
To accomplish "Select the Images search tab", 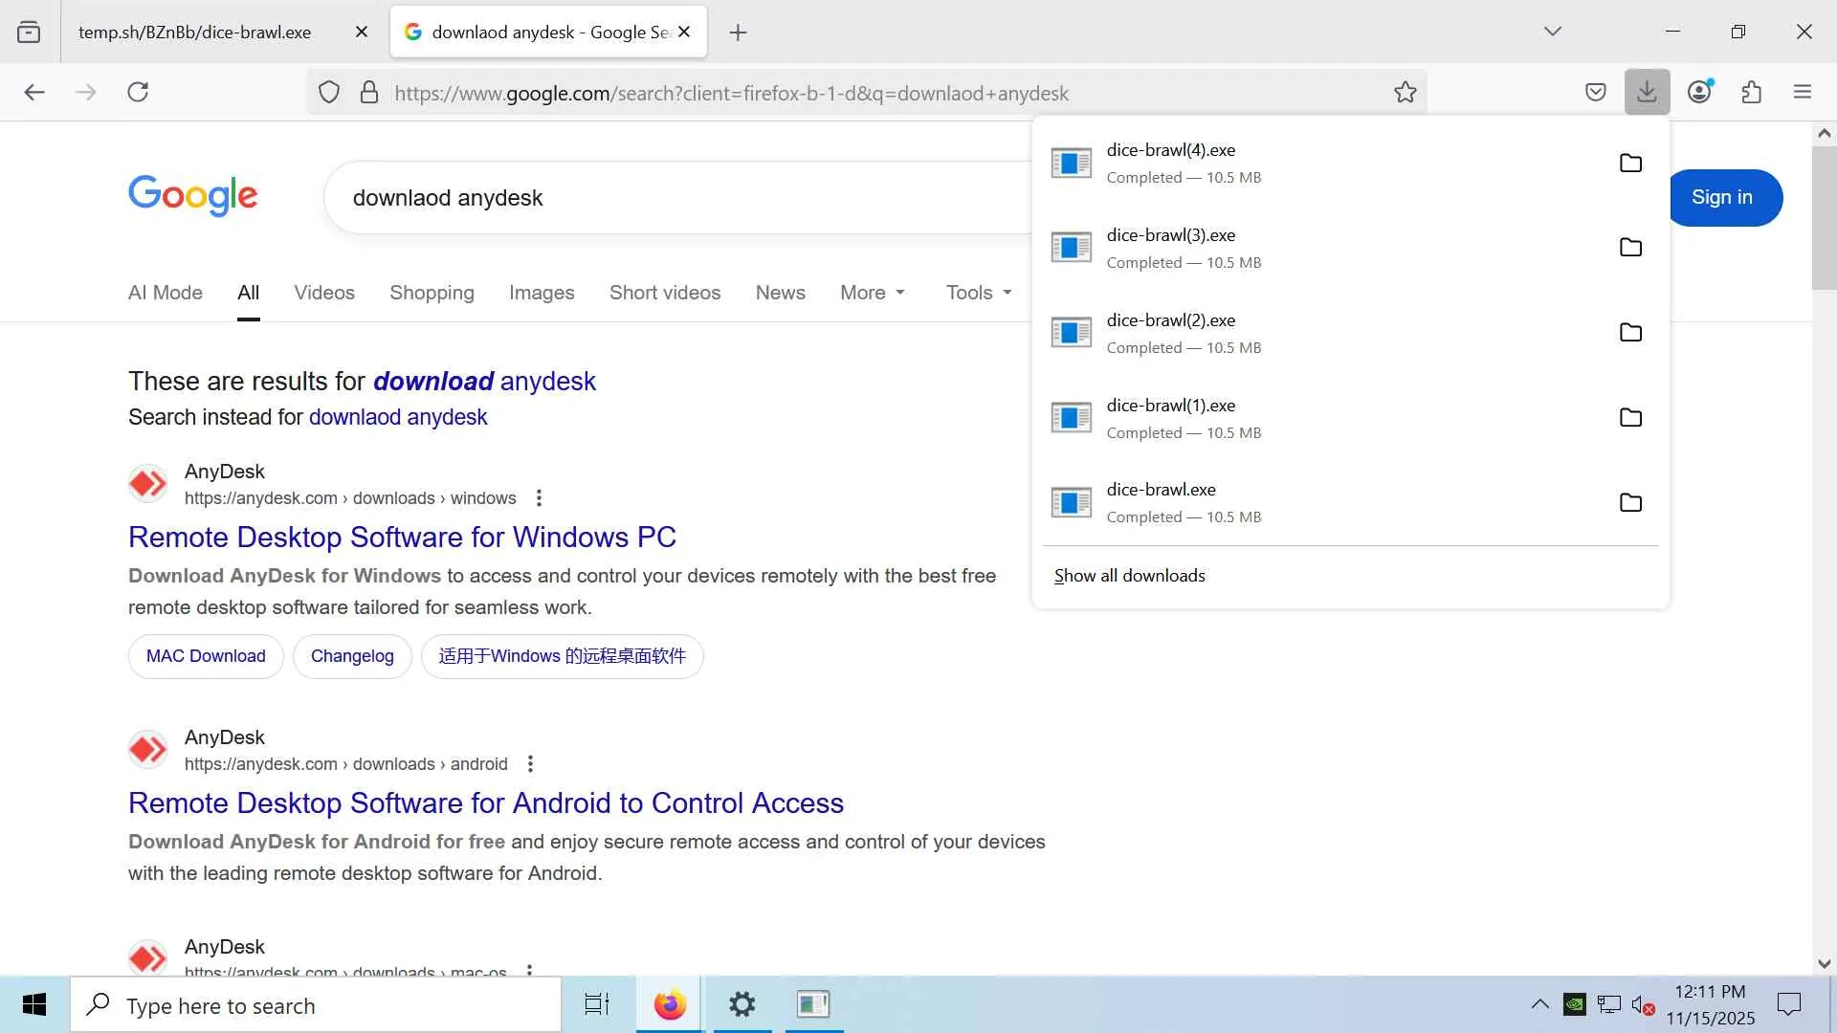I will coord(542,293).
